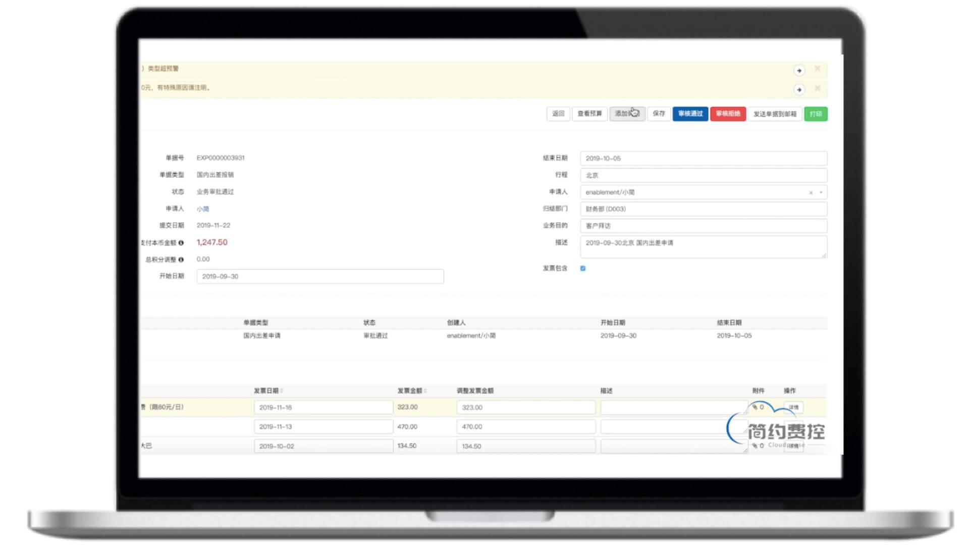This screenshot has height=545, width=969.
Task: Click the info icon beside 总积分调整
Action: point(181,259)
